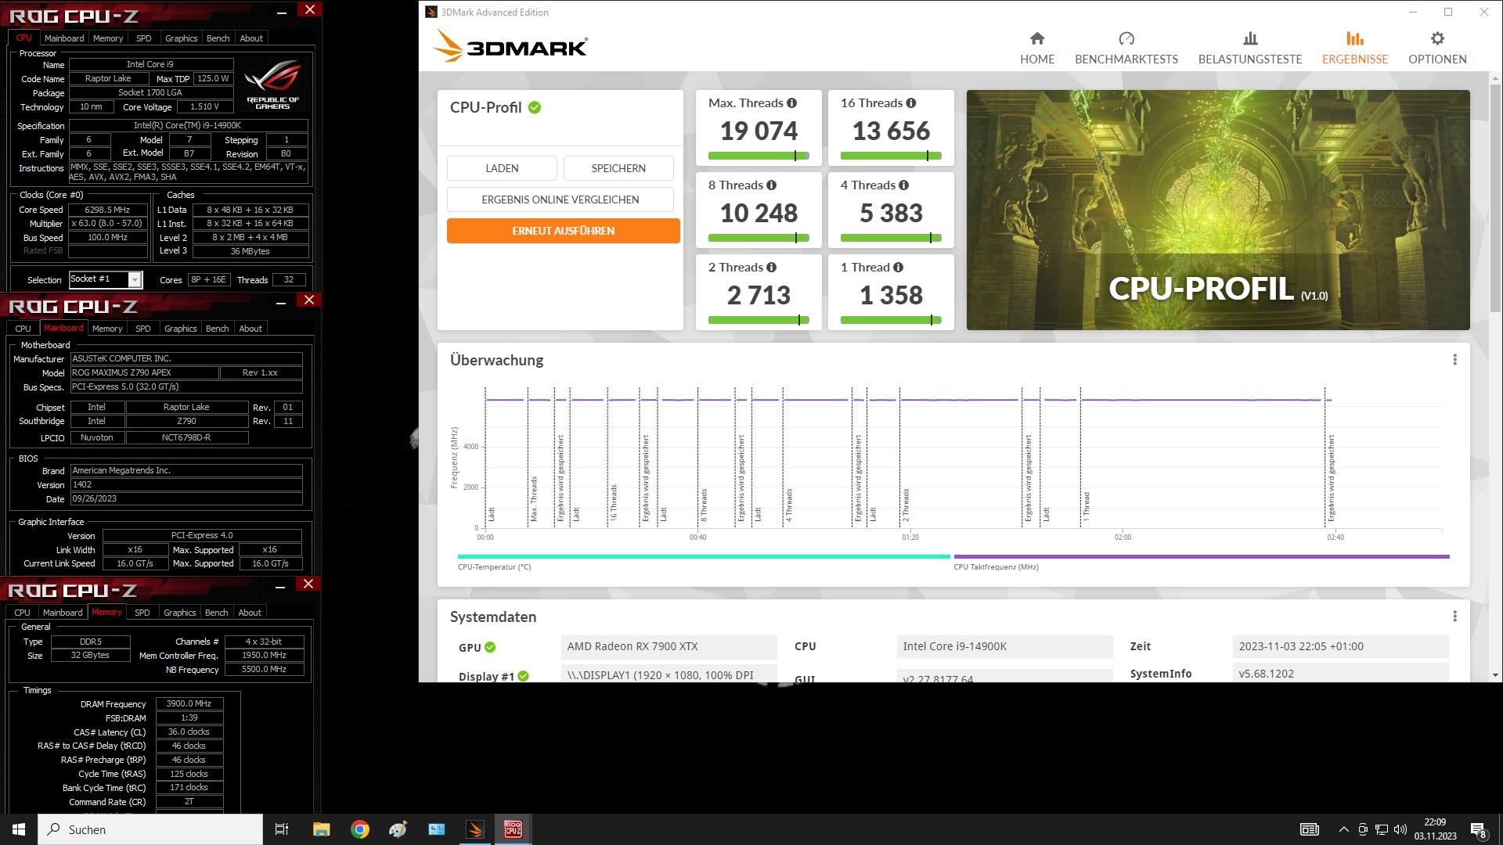Click the ERNEUT AUSFÜHREN button
Image resolution: width=1503 pixels, height=845 pixels.
pos(563,231)
